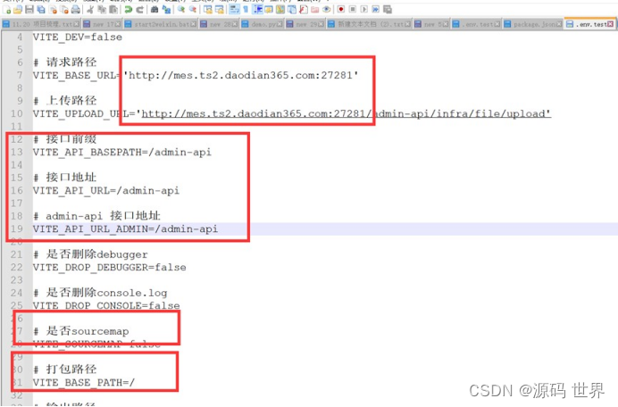Click line number 13 in the margin

(x=17, y=152)
